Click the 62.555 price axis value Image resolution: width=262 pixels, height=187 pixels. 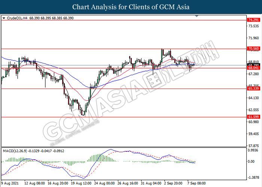pos(253,110)
